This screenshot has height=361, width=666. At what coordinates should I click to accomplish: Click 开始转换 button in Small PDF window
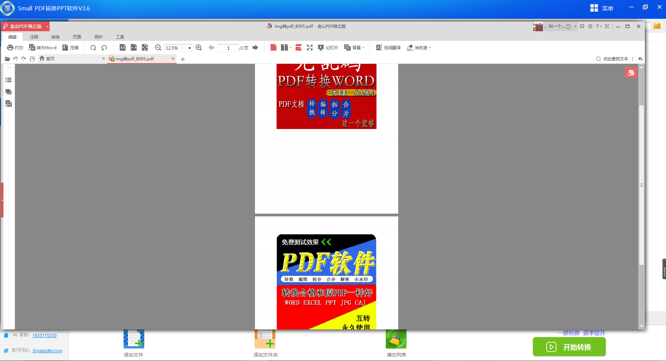tap(569, 347)
